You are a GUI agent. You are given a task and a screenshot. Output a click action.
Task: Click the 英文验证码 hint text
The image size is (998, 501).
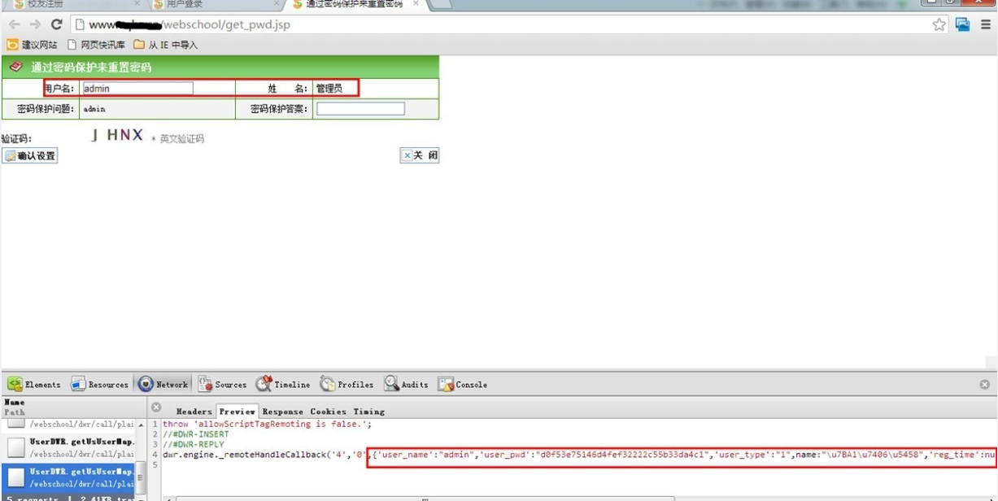click(x=182, y=139)
